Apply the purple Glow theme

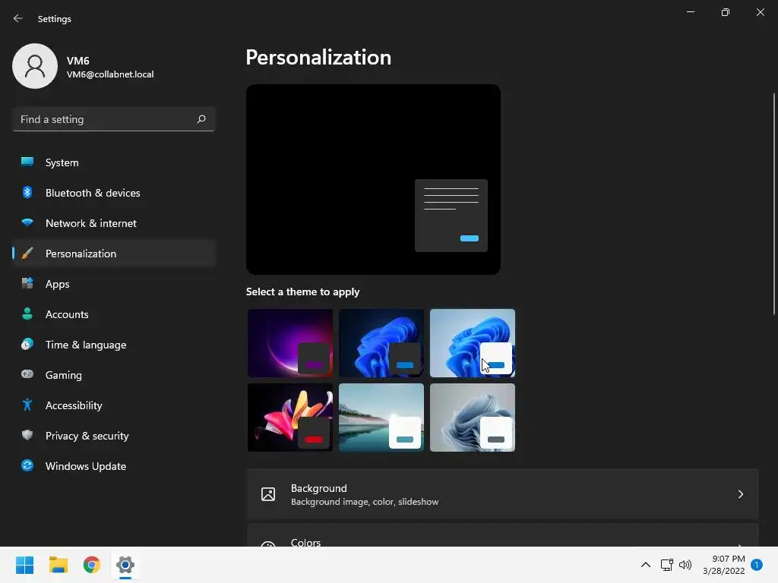tap(290, 343)
